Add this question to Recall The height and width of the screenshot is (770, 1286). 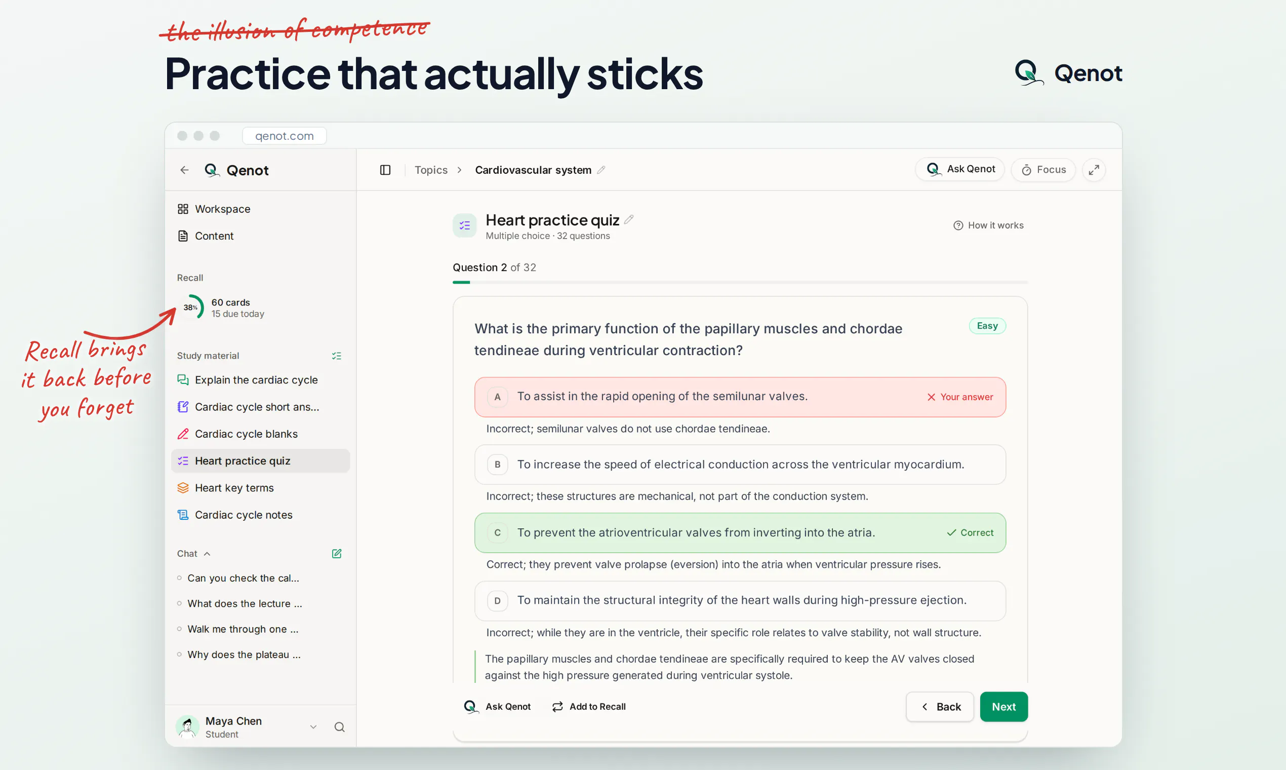coord(588,707)
